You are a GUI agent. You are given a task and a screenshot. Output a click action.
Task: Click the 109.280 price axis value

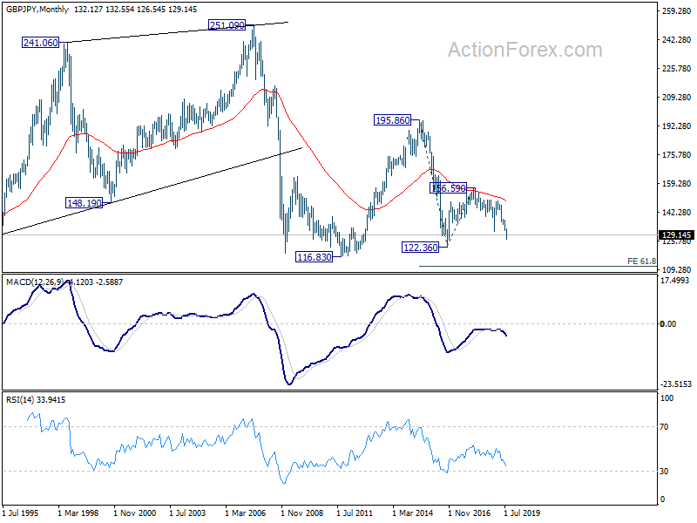click(x=676, y=269)
